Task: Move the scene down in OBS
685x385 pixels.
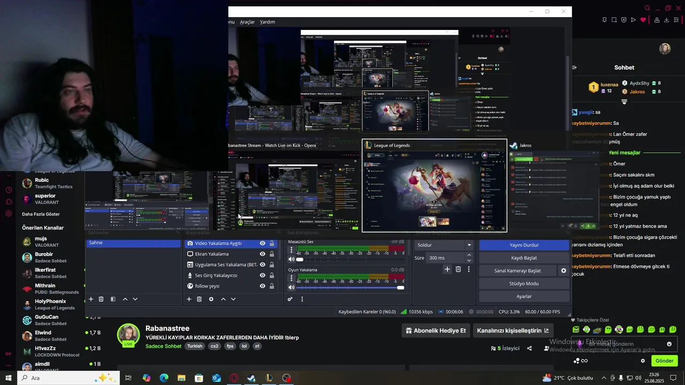Action: point(135,299)
